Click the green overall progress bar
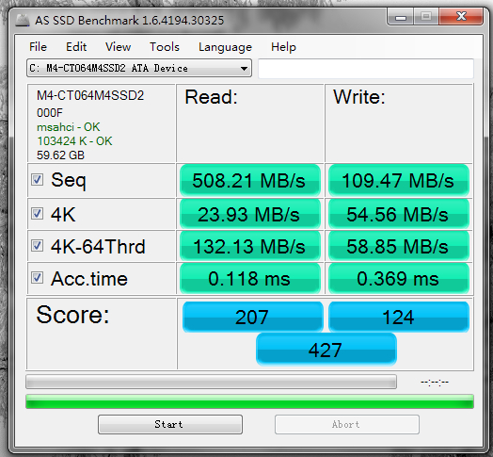 tap(249, 401)
